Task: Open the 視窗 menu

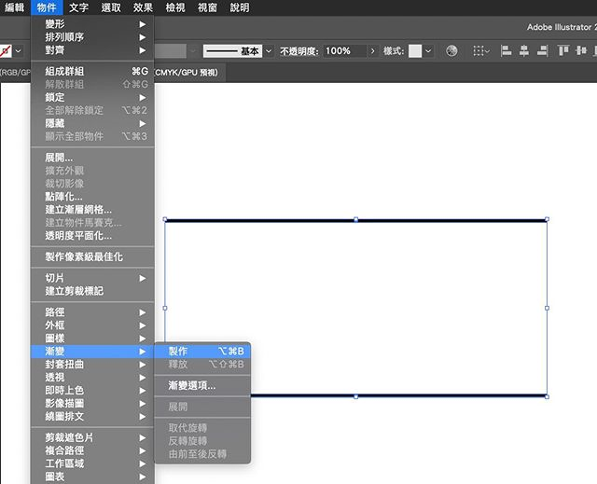Action: point(207,7)
